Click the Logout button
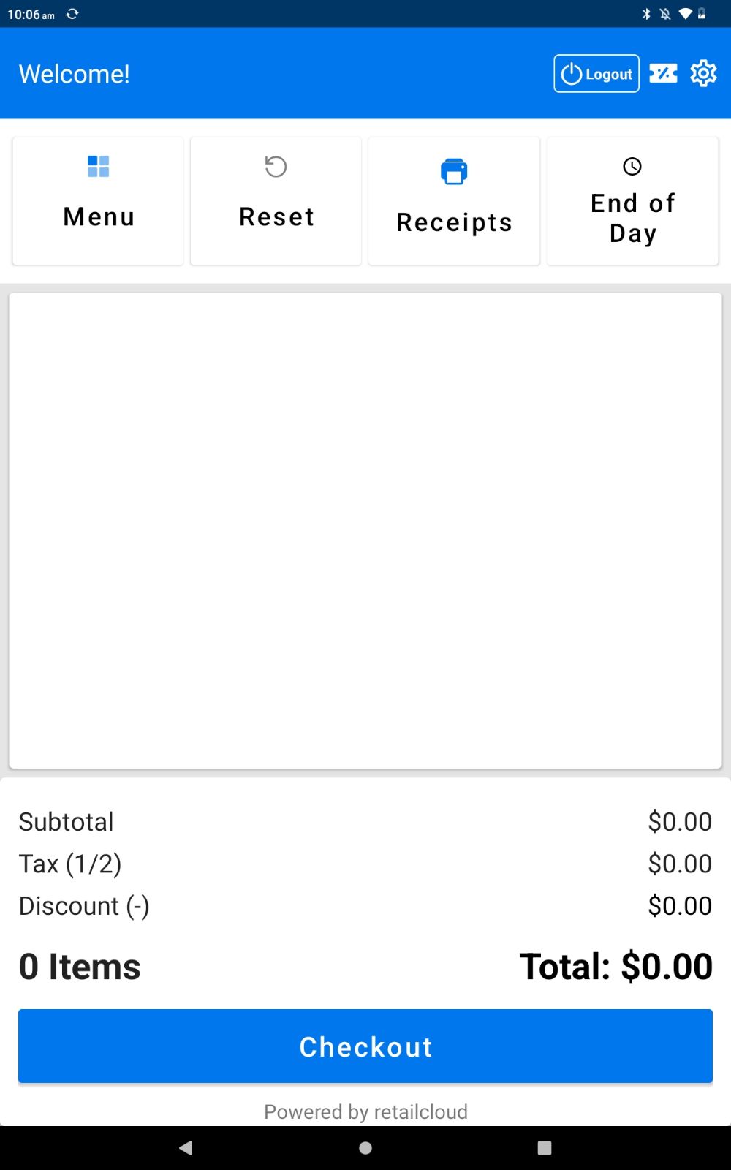Screen dimensions: 731x1170 [x=596, y=73]
